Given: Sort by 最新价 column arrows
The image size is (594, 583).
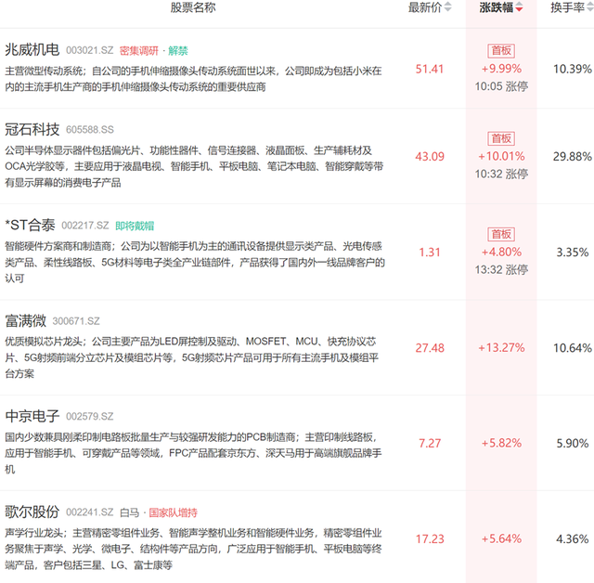Looking at the screenshot, I should coord(447,6).
